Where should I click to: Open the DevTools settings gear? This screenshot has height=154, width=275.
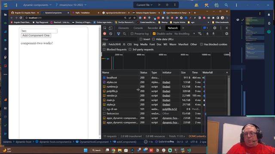tap(215, 28)
